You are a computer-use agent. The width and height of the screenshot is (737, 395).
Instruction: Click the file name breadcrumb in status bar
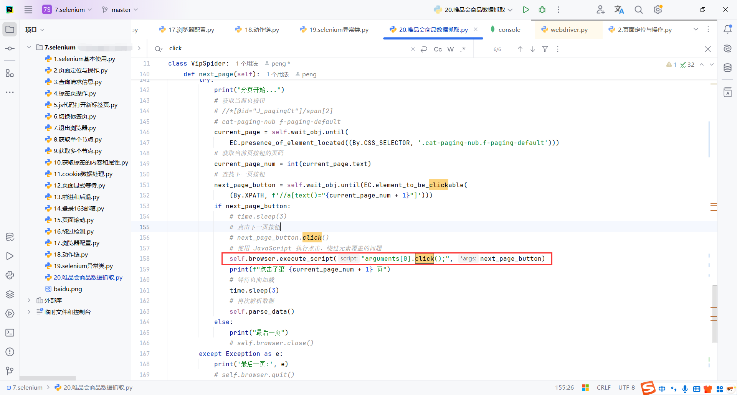click(94, 388)
